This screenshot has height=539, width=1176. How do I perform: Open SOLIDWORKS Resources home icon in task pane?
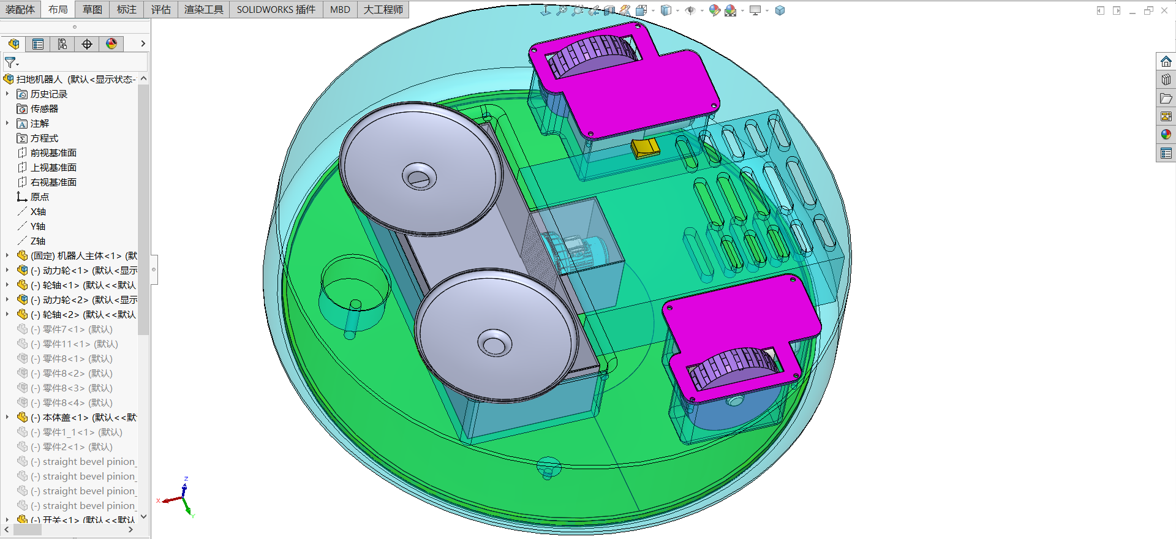(x=1166, y=61)
